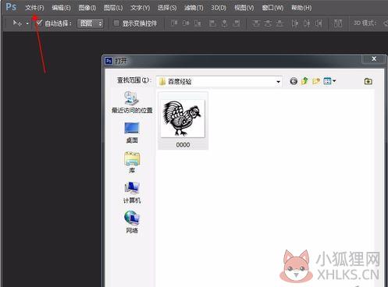The height and width of the screenshot is (287, 388).
Task: Open the view menu icon dropdown
Action: tap(329, 81)
